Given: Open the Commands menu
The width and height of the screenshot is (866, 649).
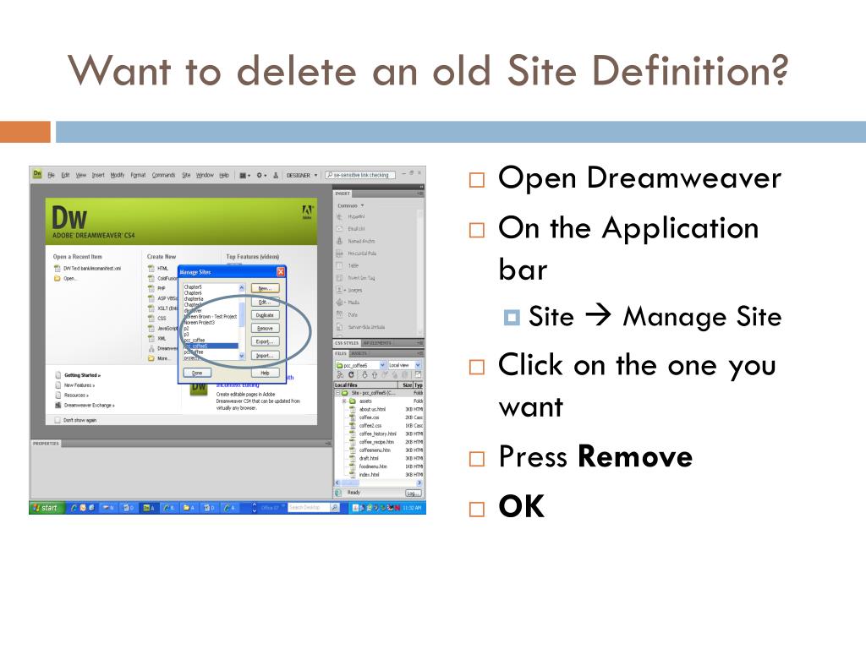Looking at the screenshot, I should pyautogui.click(x=163, y=175).
